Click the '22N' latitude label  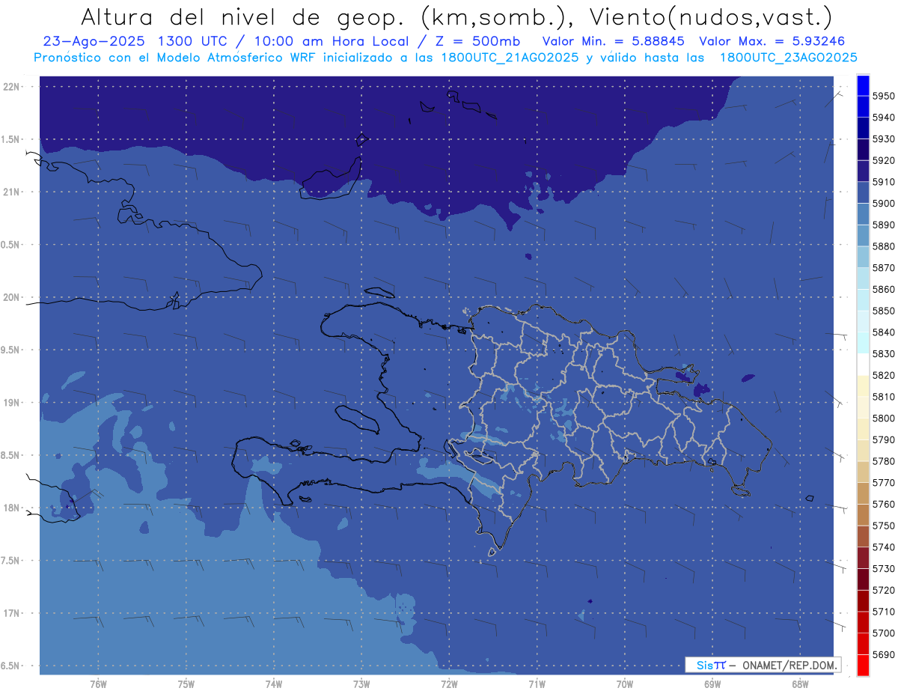click(11, 87)
